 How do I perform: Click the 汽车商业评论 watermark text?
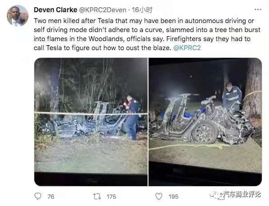pyautogui.click(x=242, y=195)
